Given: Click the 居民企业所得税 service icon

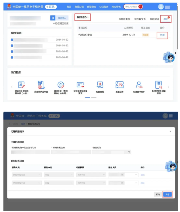Looking at the screenshot, I should 61,85.
